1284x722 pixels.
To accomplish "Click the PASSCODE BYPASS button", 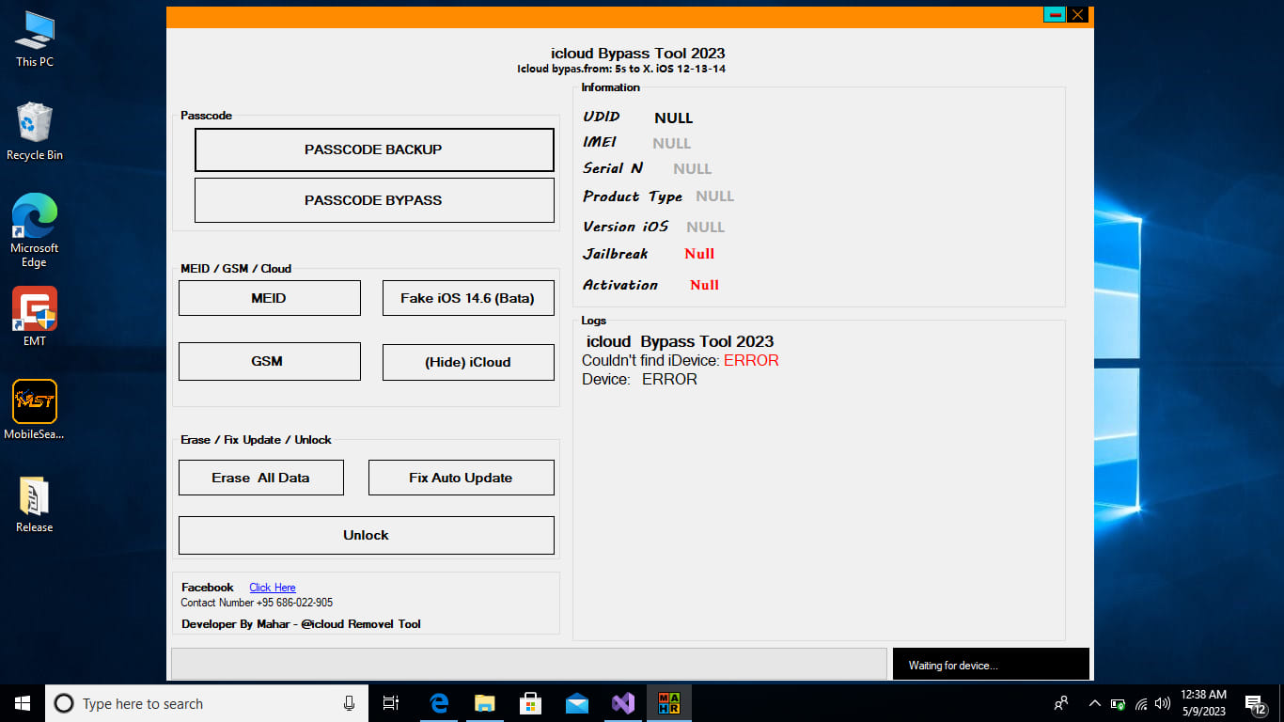I will coord(374,200).
